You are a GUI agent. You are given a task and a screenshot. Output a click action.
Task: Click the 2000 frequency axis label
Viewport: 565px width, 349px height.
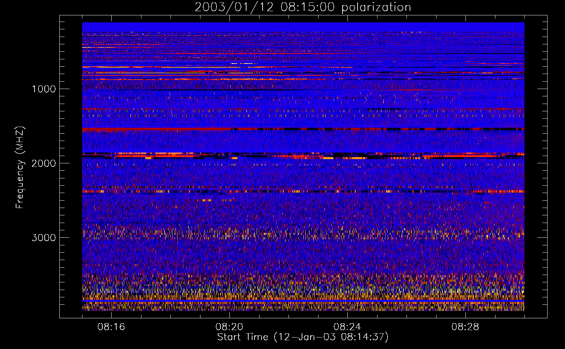pyautogui.click(x=44, y=163)
